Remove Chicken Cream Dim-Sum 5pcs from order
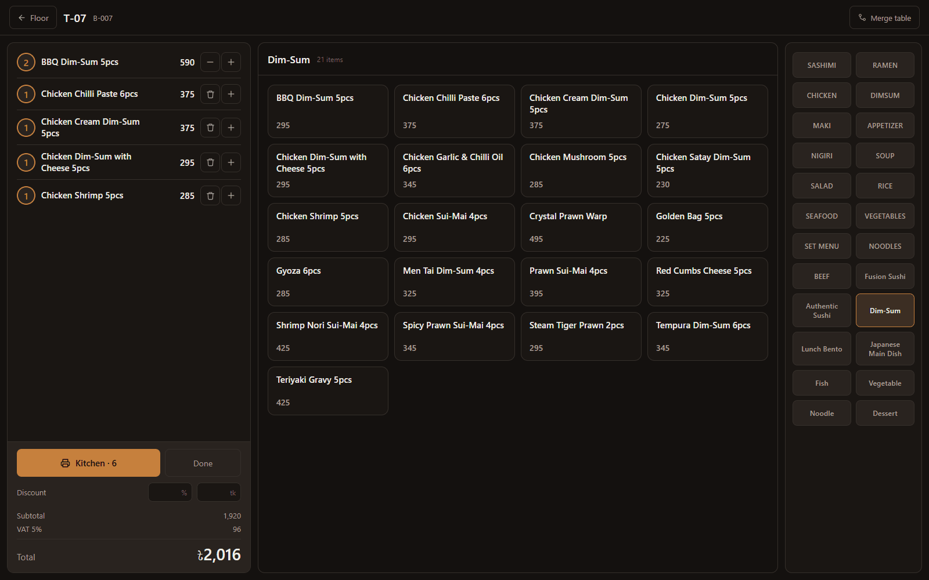 (x=210, y=128)
